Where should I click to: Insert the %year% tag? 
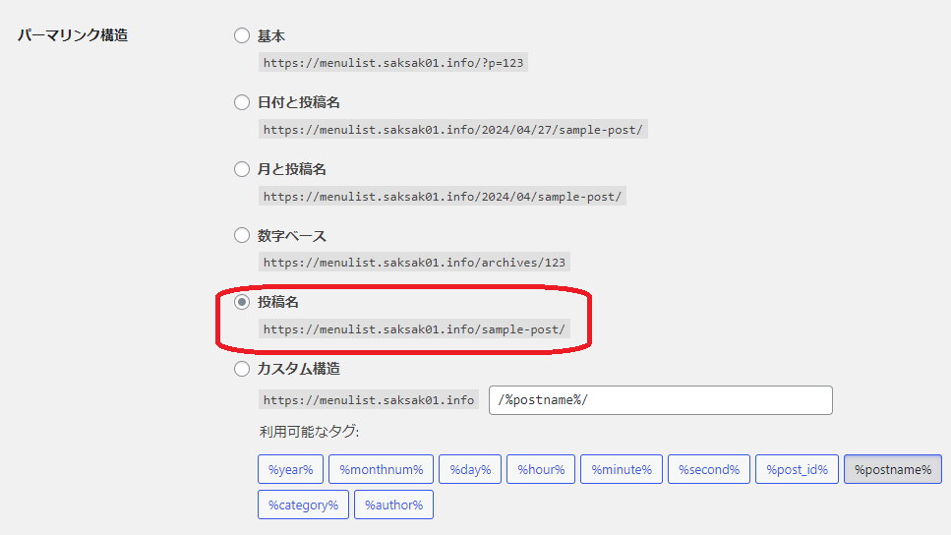pyautogui.click(x=290, y=470)
